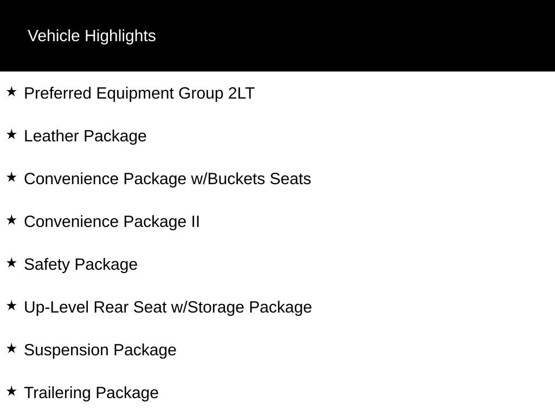Click the star bullet for Convenience Package II

pos(11,220)
